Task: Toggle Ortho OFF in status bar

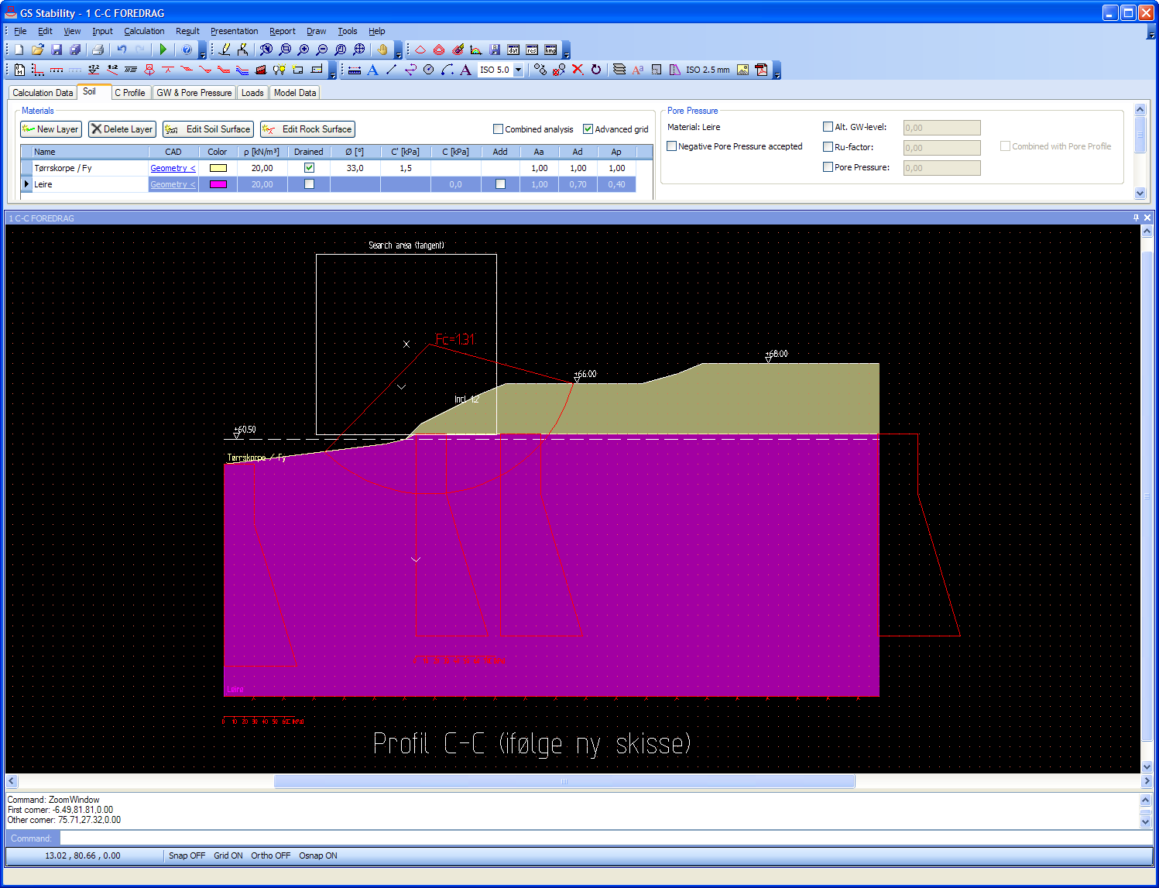Action: (271, 855)
